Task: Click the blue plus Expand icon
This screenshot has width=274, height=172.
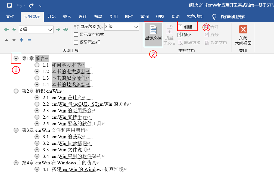Action: coord(22,40)
